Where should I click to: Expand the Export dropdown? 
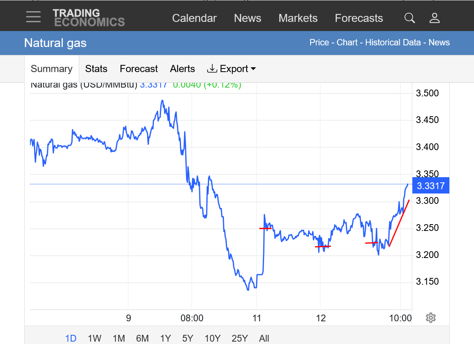tap(231, 69)
